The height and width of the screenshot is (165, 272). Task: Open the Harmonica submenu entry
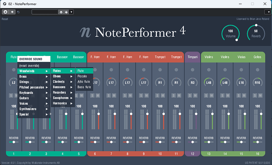(x=63, y=103)
